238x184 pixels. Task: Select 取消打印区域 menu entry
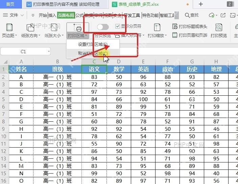pyautogui.click(x=93, y=53)
